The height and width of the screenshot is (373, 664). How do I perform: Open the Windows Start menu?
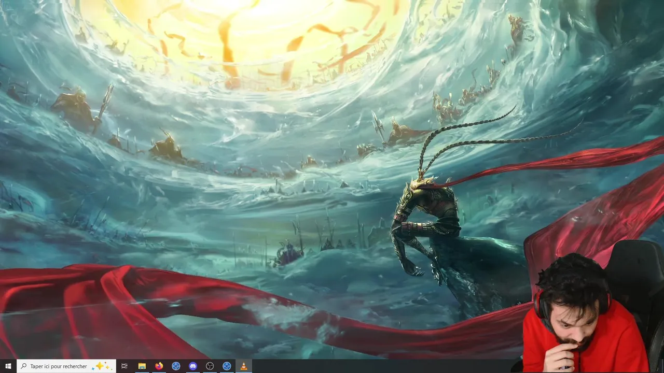click(x=8, y=366)
